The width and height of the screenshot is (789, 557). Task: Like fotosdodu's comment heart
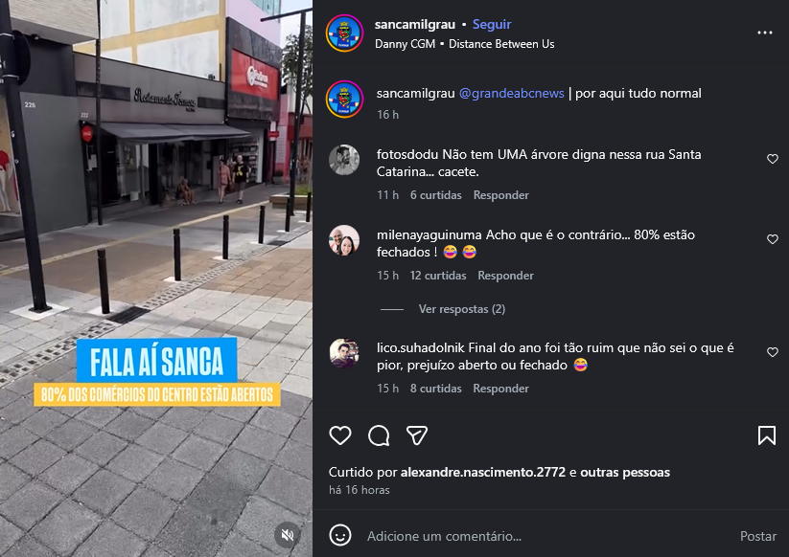coord(773,159)
